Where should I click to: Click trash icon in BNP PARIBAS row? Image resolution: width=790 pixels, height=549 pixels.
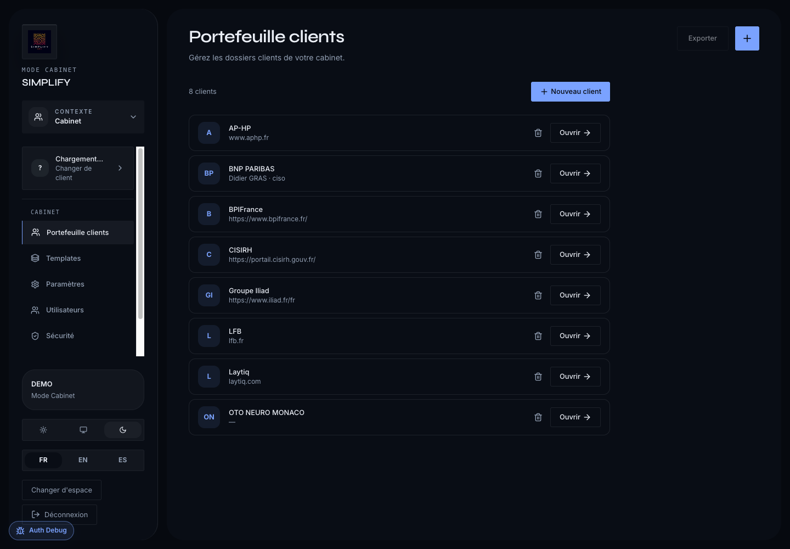(x=538, y=173)
